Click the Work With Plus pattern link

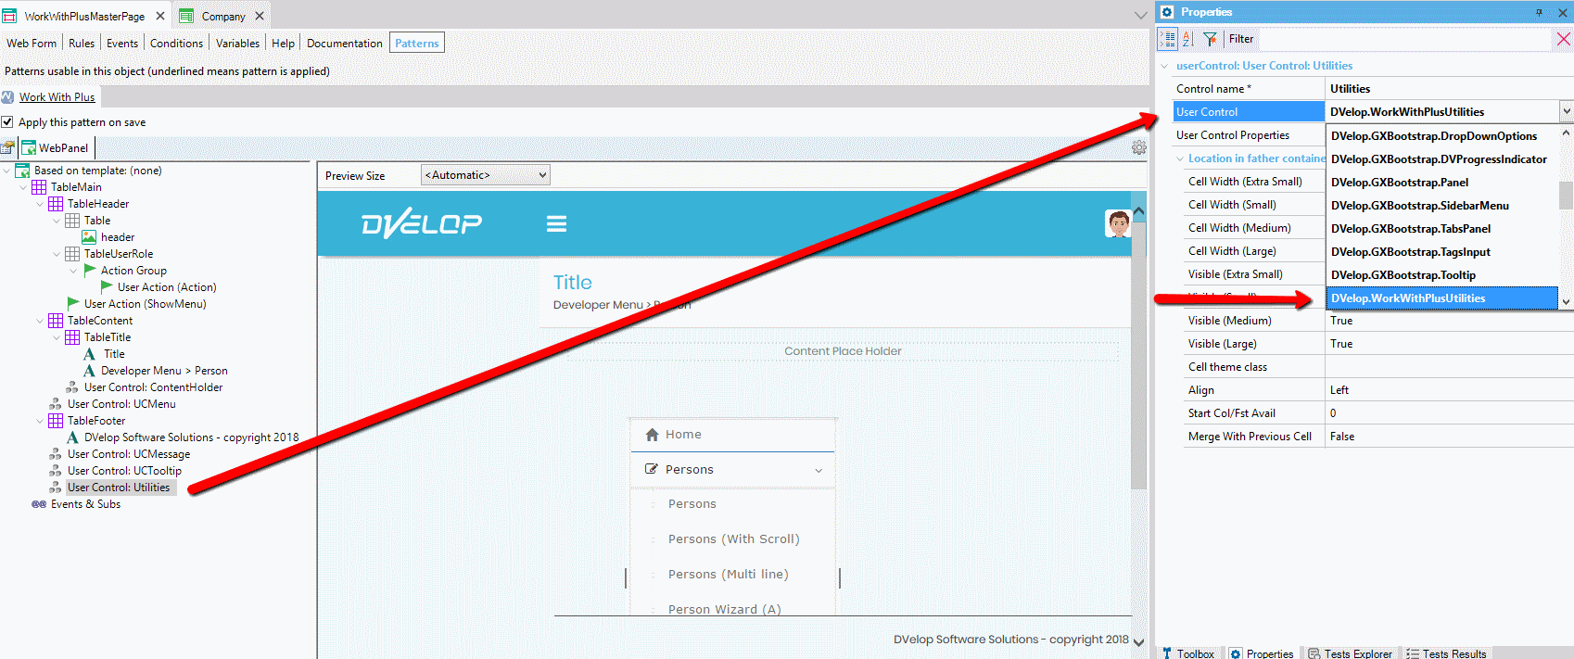(x=57, y=97)
